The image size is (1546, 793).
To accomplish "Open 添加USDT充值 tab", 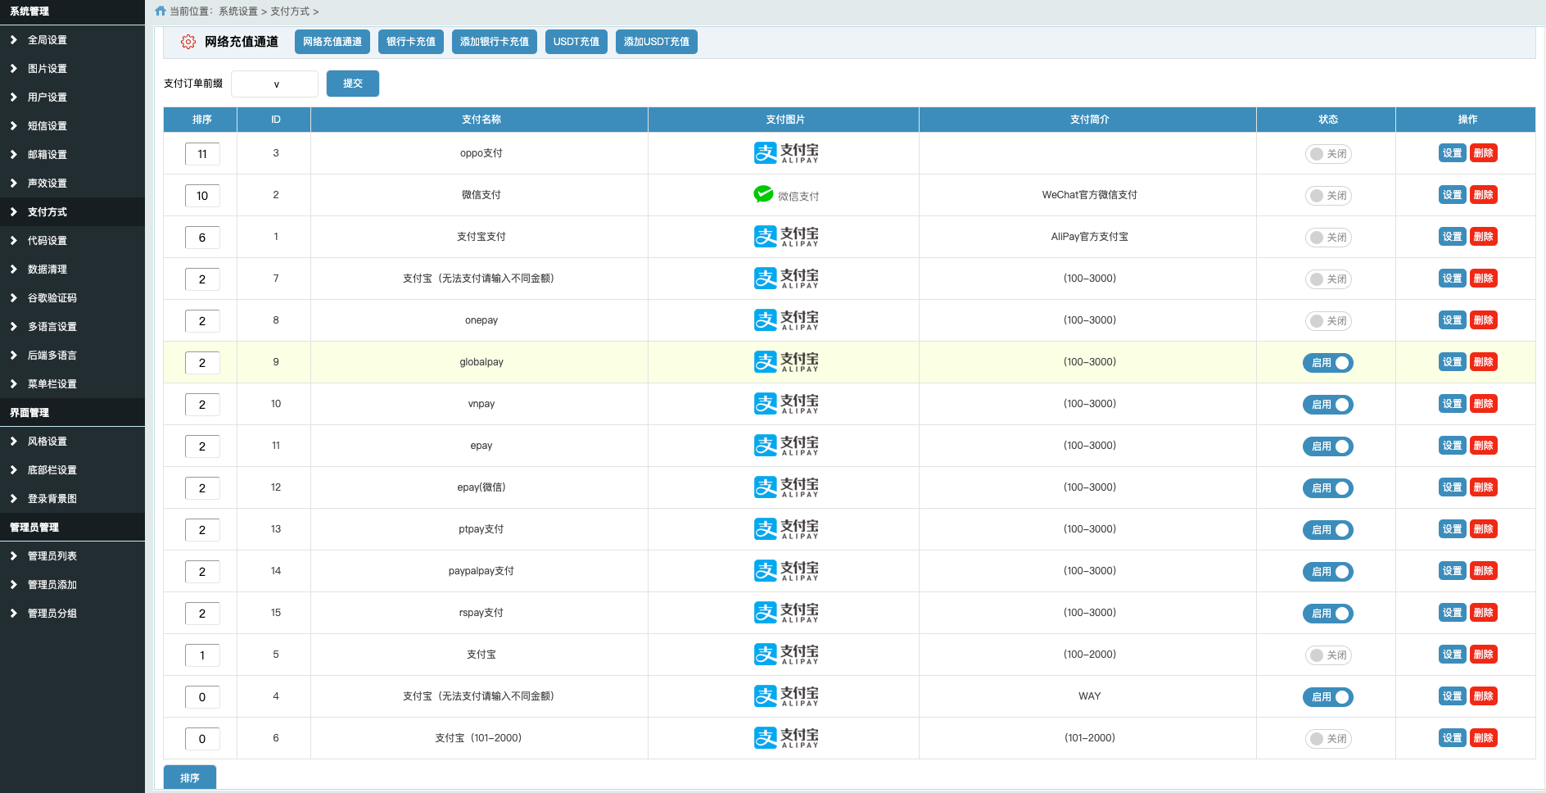I will (657, 42).
